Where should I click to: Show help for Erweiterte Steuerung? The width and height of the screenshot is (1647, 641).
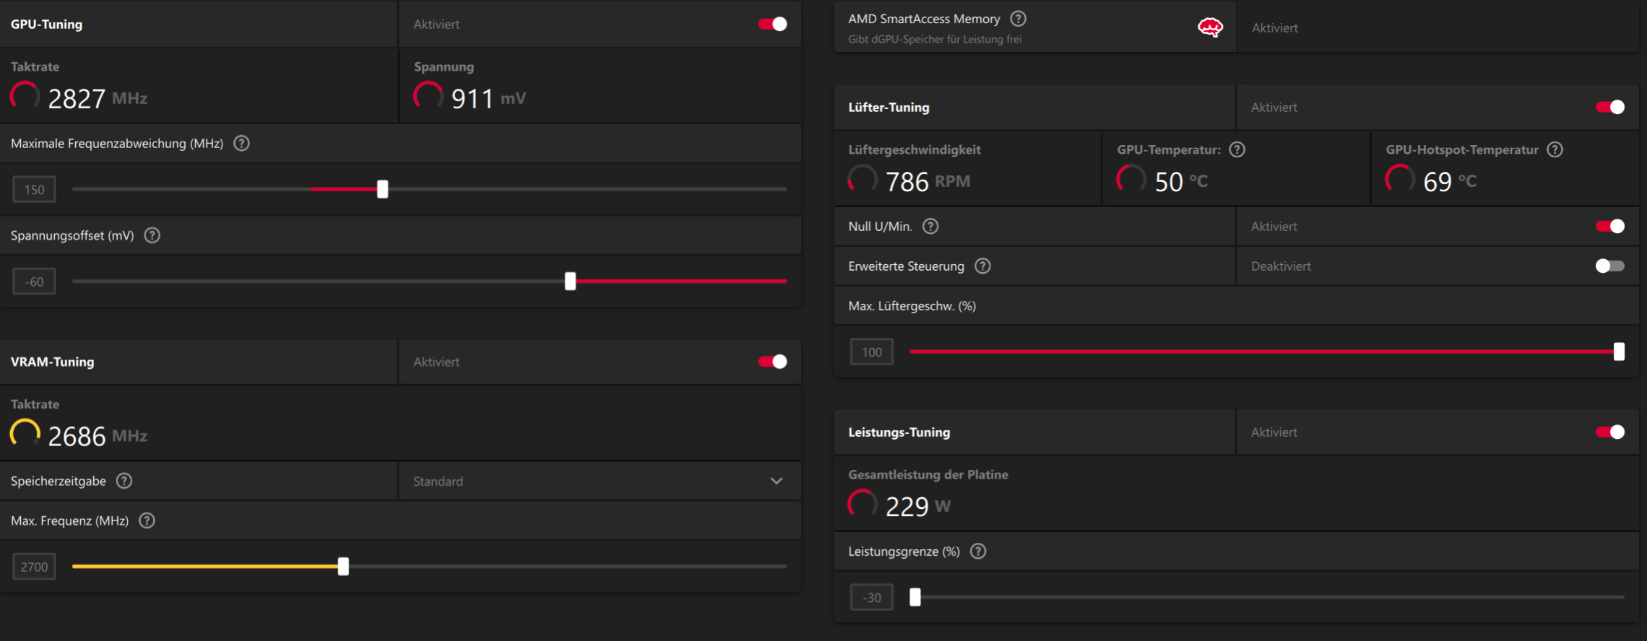(983, 266)
